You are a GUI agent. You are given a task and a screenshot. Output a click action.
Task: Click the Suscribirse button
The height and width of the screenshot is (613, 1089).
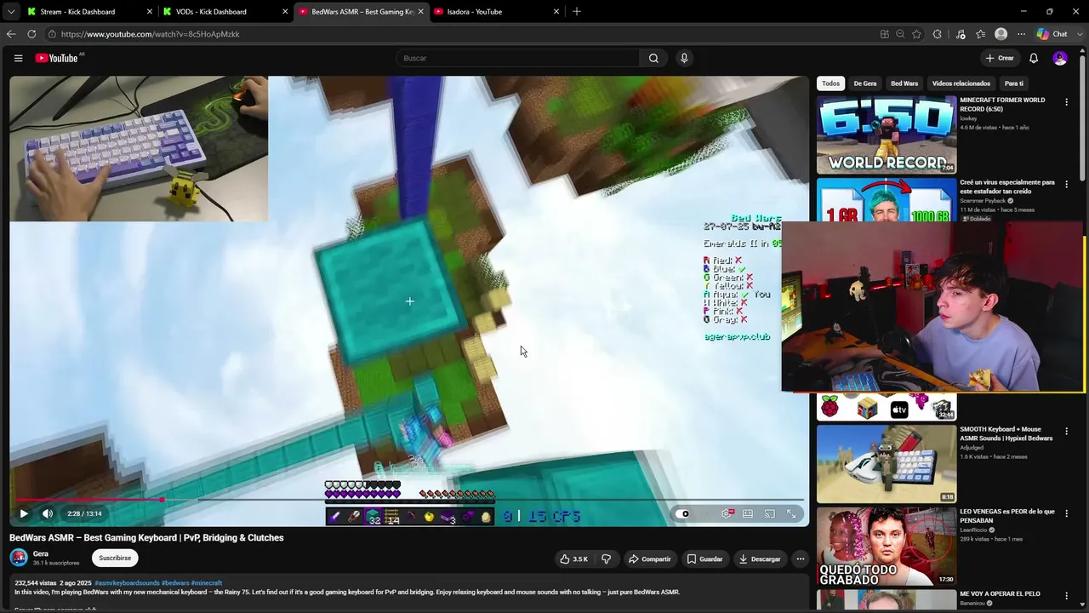115,559
